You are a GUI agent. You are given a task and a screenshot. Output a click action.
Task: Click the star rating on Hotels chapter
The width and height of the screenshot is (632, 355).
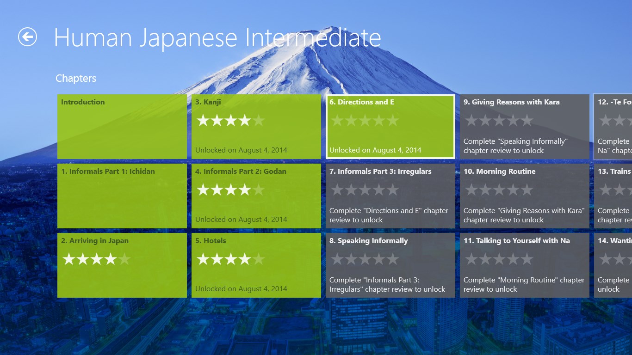pos(230,259)
